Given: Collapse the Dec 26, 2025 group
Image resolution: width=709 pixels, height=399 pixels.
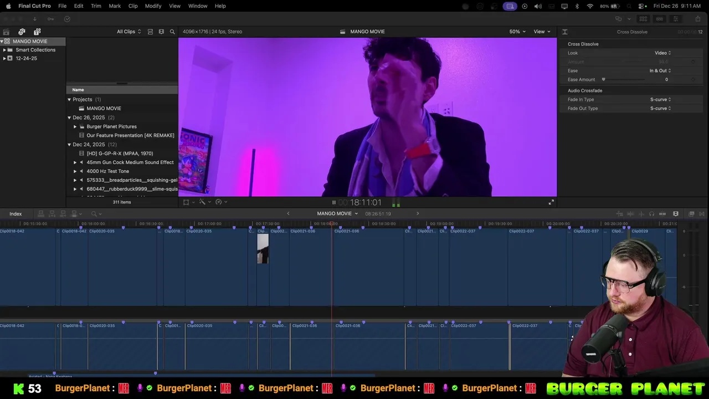Looking at the screenshot, I should coord(69,117).
